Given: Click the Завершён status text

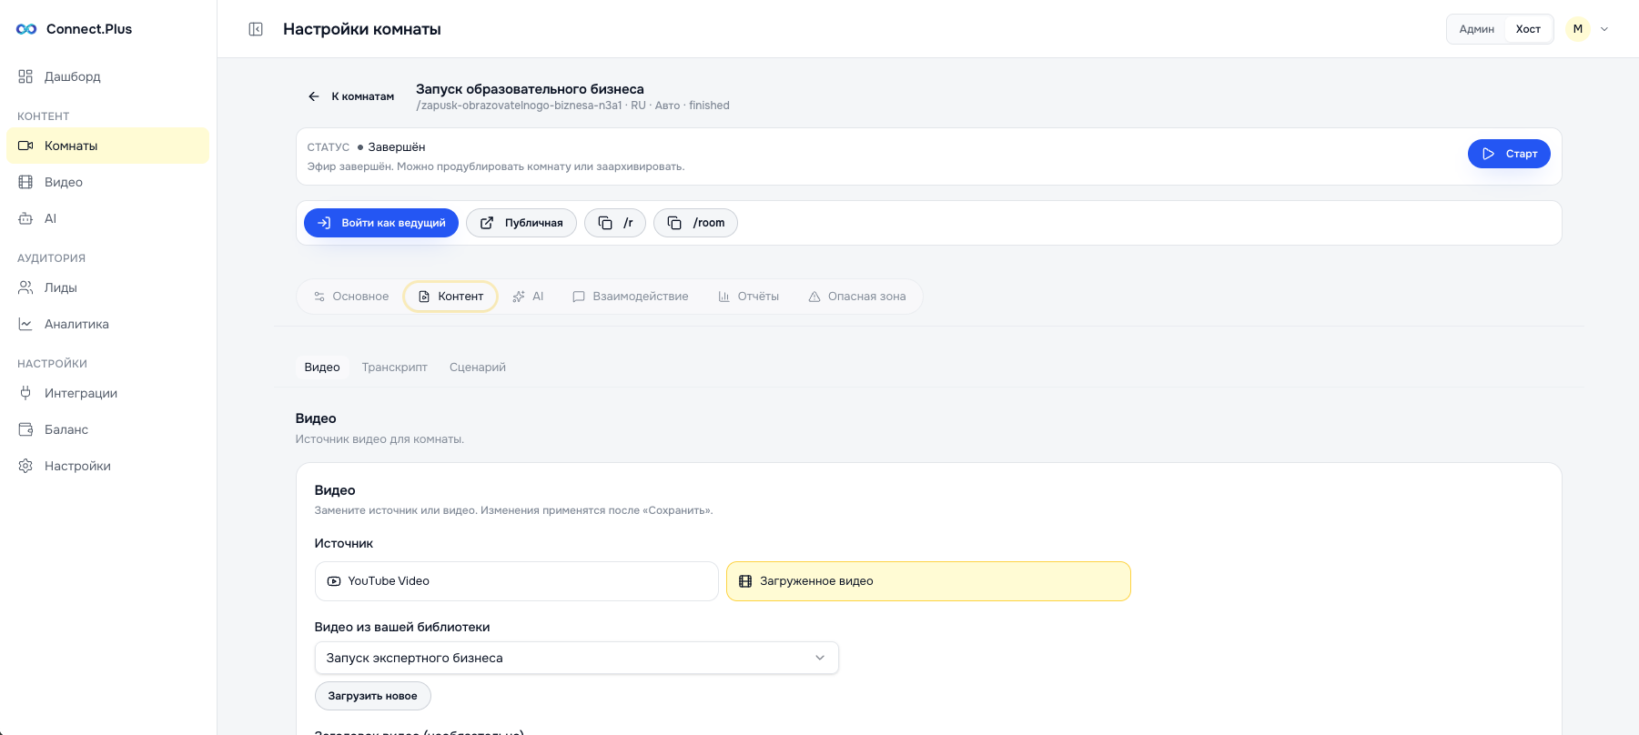Looking at the screenshot, I should click(397, 147).
